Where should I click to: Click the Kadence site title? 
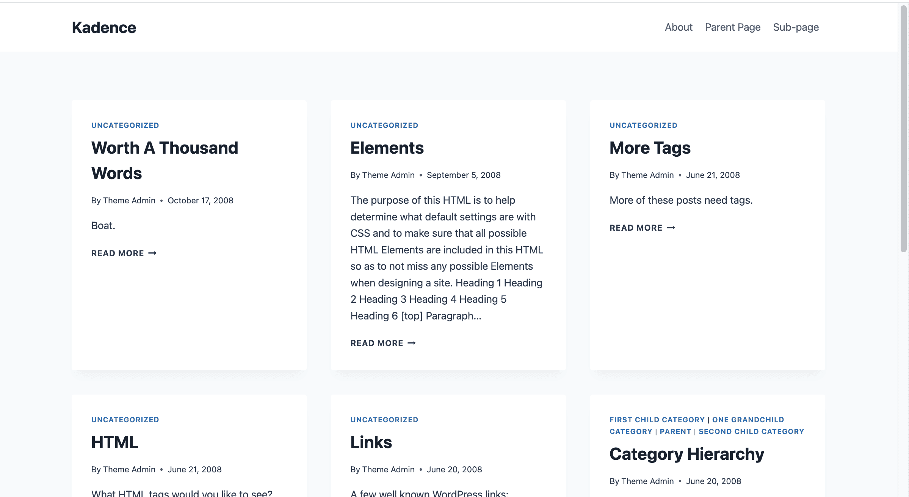(x=104, y=28)
